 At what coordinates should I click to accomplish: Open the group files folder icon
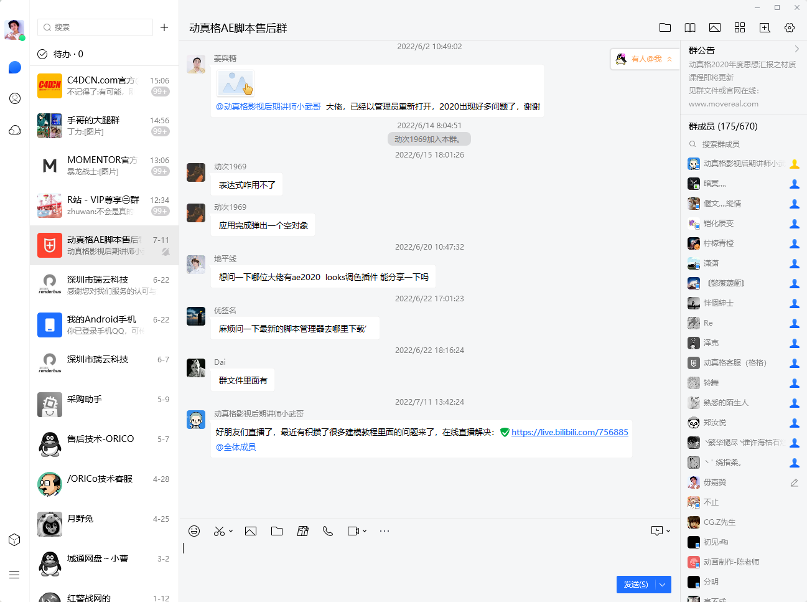(x=665, y=27)
